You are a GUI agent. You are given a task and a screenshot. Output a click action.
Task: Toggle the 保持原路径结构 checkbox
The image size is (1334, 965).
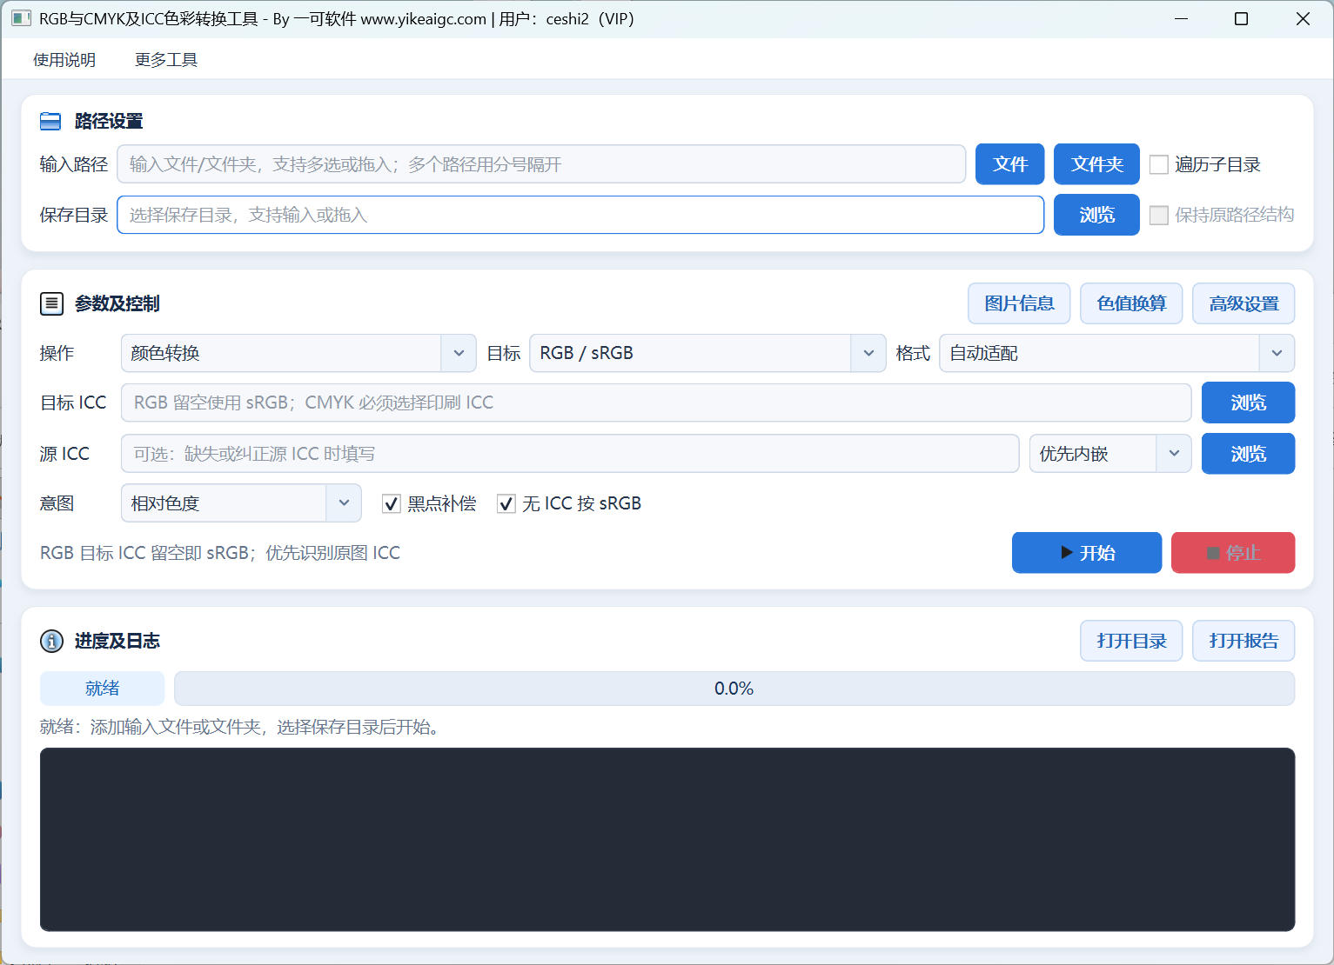click(1159, 215)
